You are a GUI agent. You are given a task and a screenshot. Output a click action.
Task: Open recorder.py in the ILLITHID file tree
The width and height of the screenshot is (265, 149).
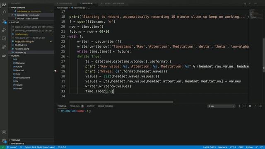[31, 53]
